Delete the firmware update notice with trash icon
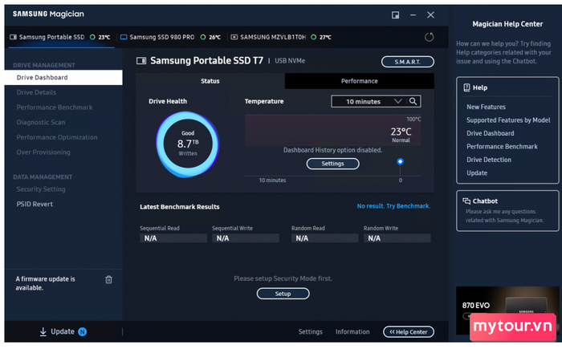The height and width of the screenshot is (349, 562). tap(108, 279)
